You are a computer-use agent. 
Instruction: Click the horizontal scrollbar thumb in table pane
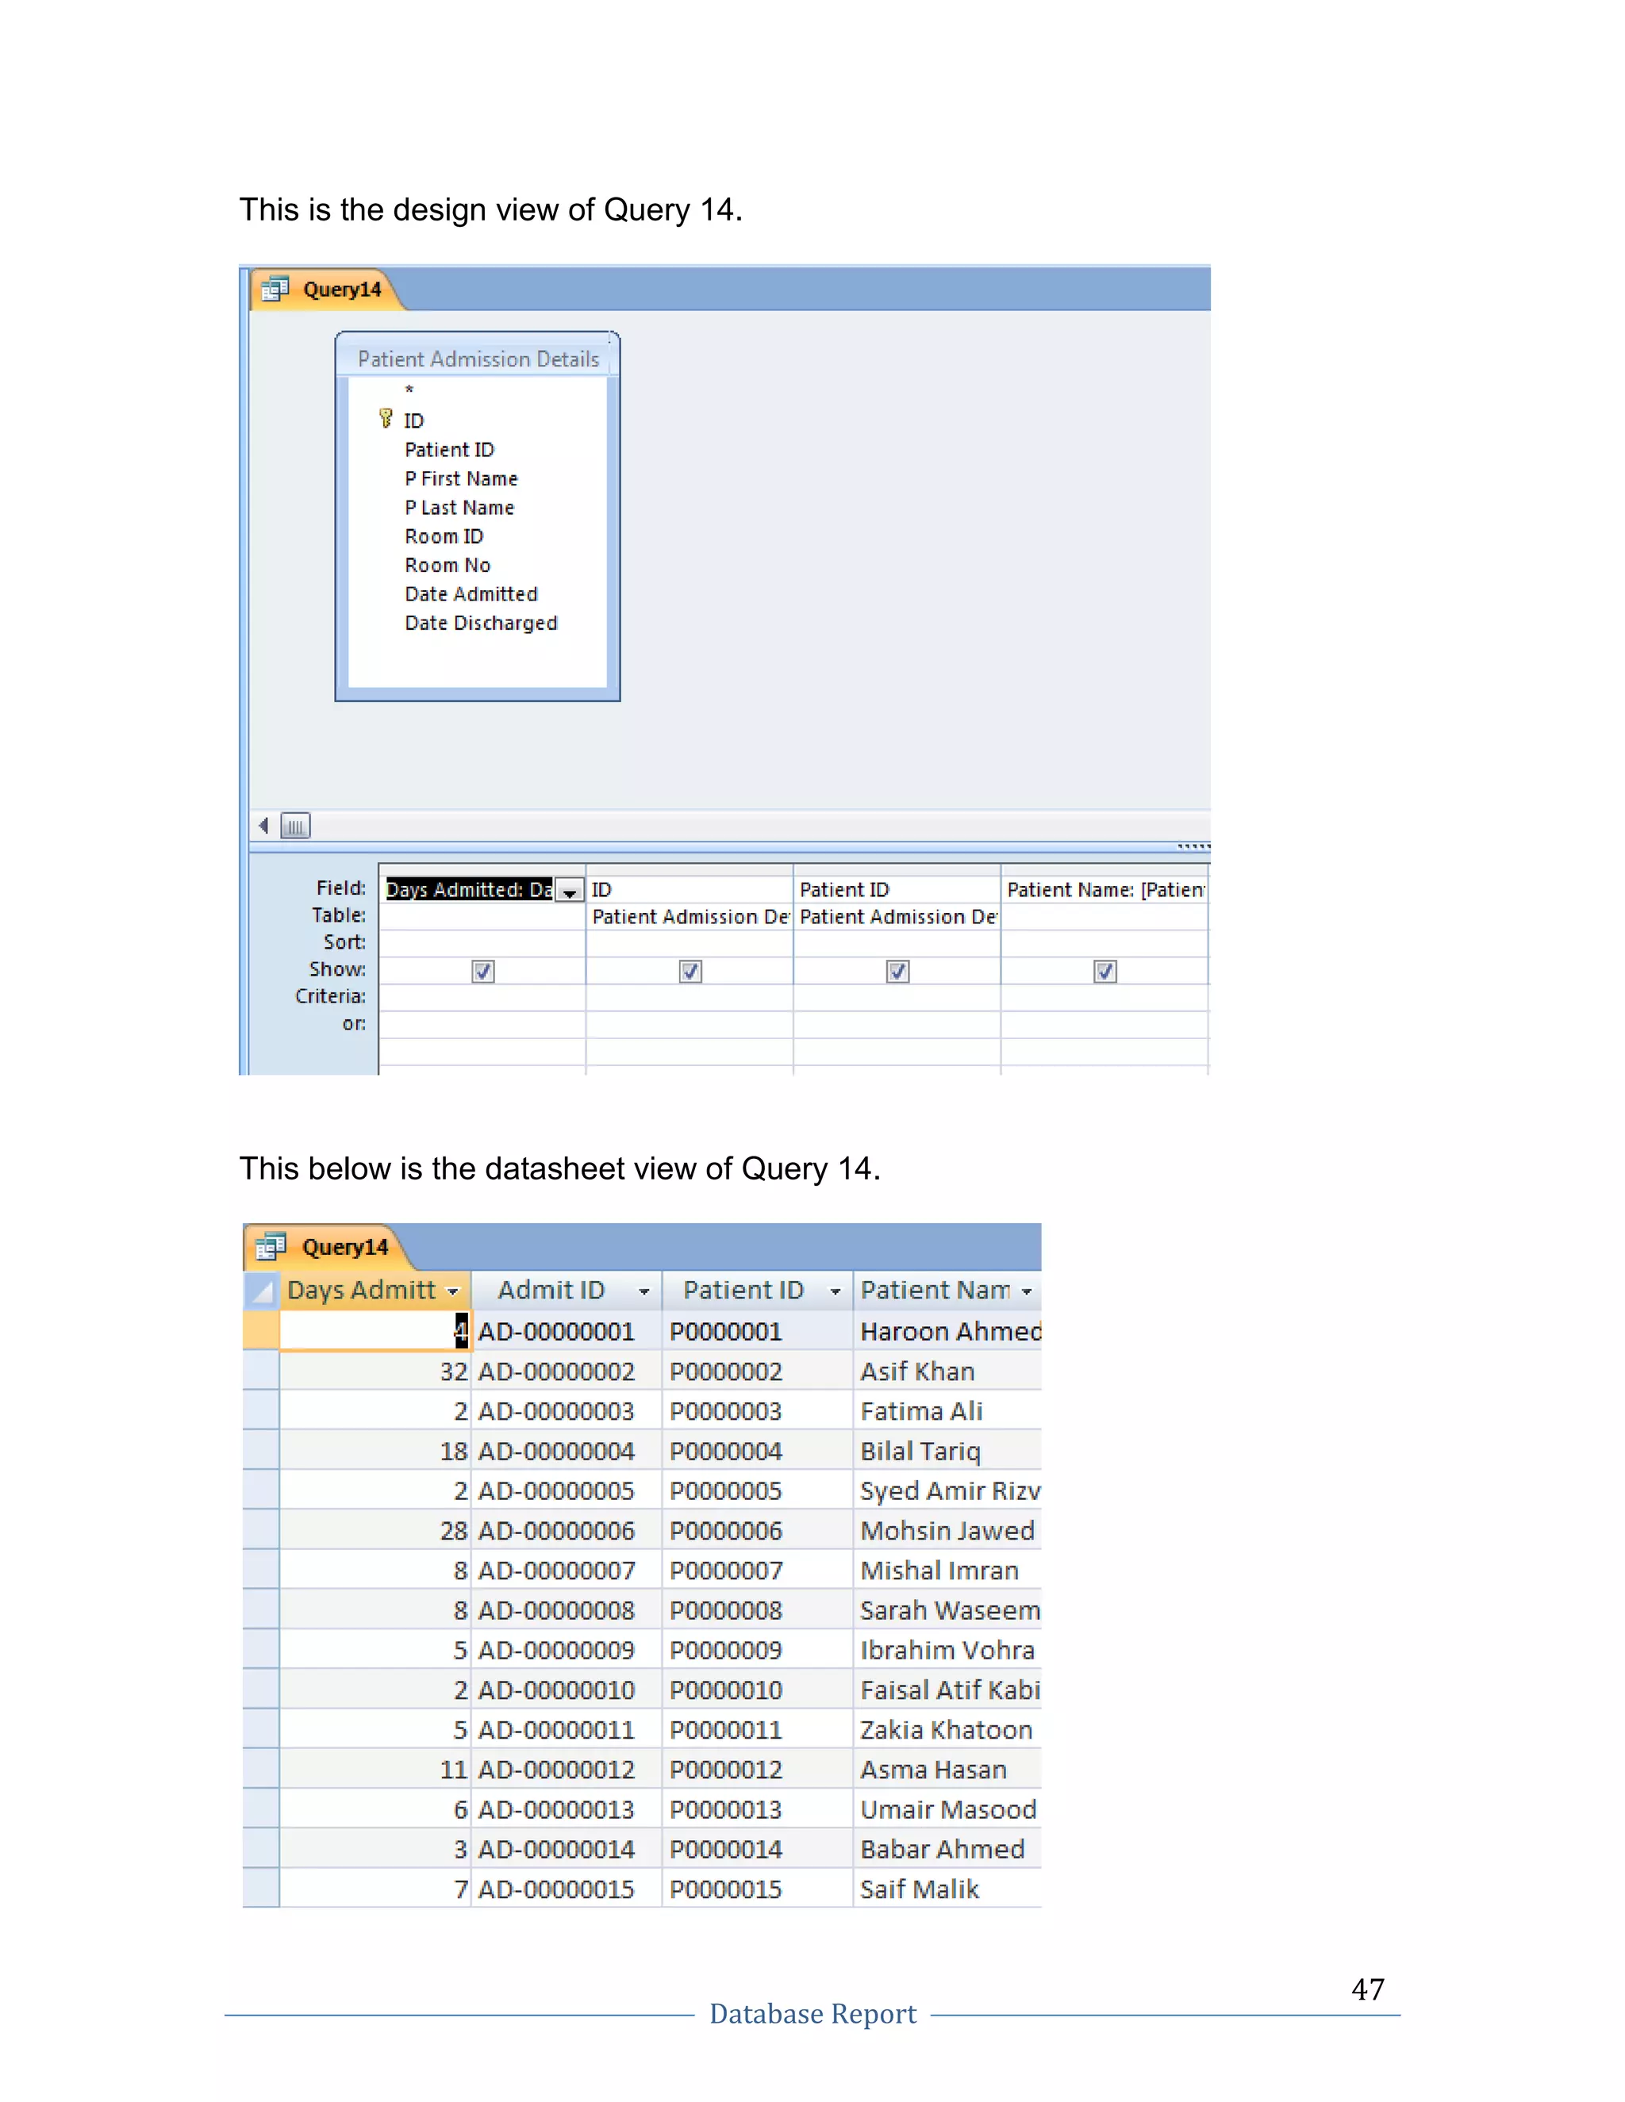pos(295,826)
